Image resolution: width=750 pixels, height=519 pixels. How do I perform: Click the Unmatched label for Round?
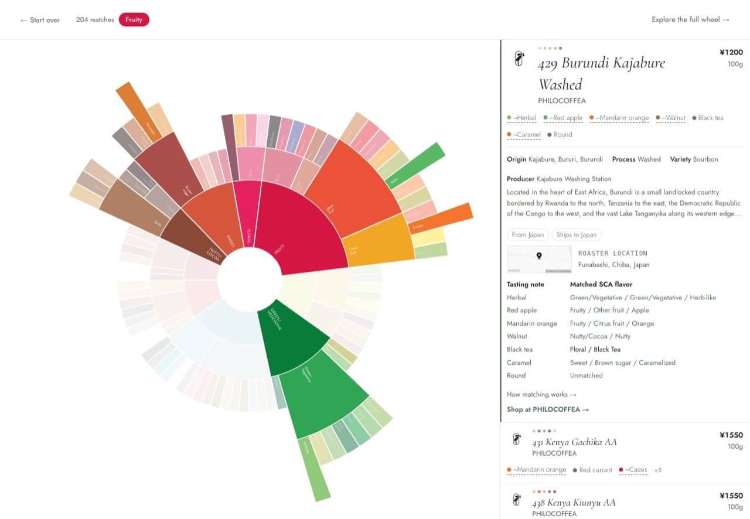coord(587,375)
